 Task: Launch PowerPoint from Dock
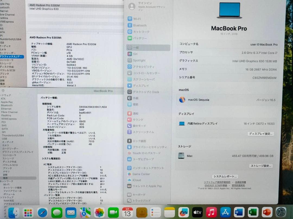tap(267, 213)
